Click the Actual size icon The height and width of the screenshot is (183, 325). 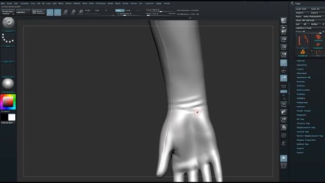tap(283, 47)
